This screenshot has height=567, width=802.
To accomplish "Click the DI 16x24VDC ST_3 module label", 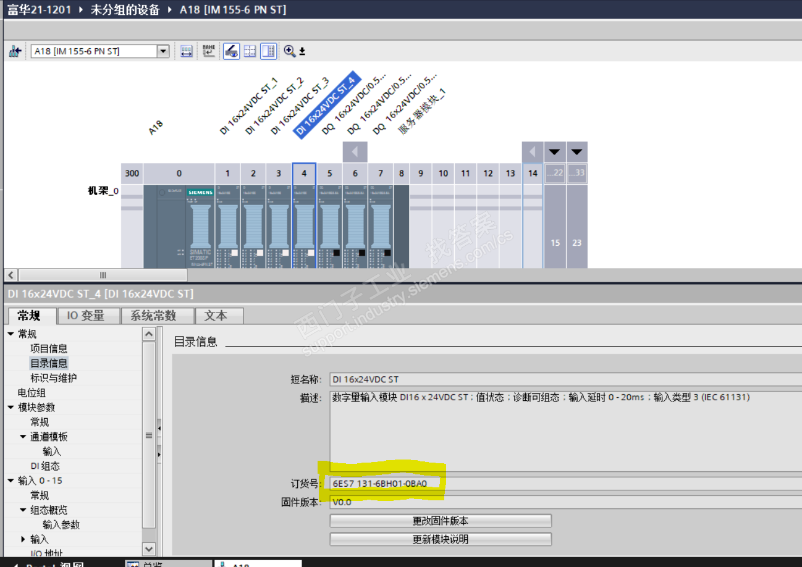I will (x=300, y=106).
